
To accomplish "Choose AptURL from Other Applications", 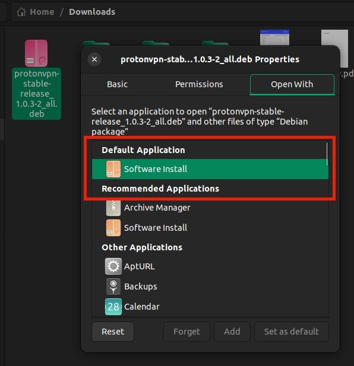I will coord(210,266).
